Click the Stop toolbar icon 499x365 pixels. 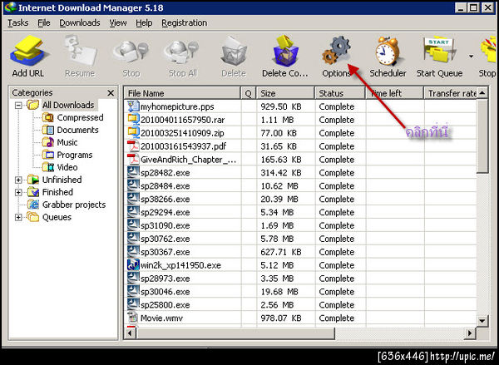(131, 52)
